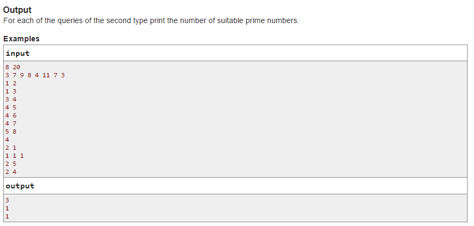The height and width of the screenshot is (226, 474).
Task: Click the single '4' query count line
Action: (8, 140)
